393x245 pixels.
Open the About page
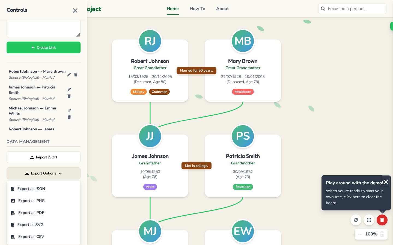click(x=222, y=9)
